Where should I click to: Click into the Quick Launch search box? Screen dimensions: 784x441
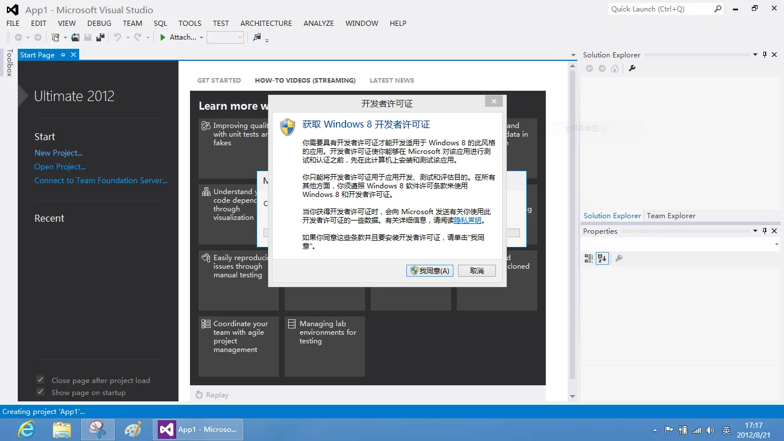click(x=660, y=9)
